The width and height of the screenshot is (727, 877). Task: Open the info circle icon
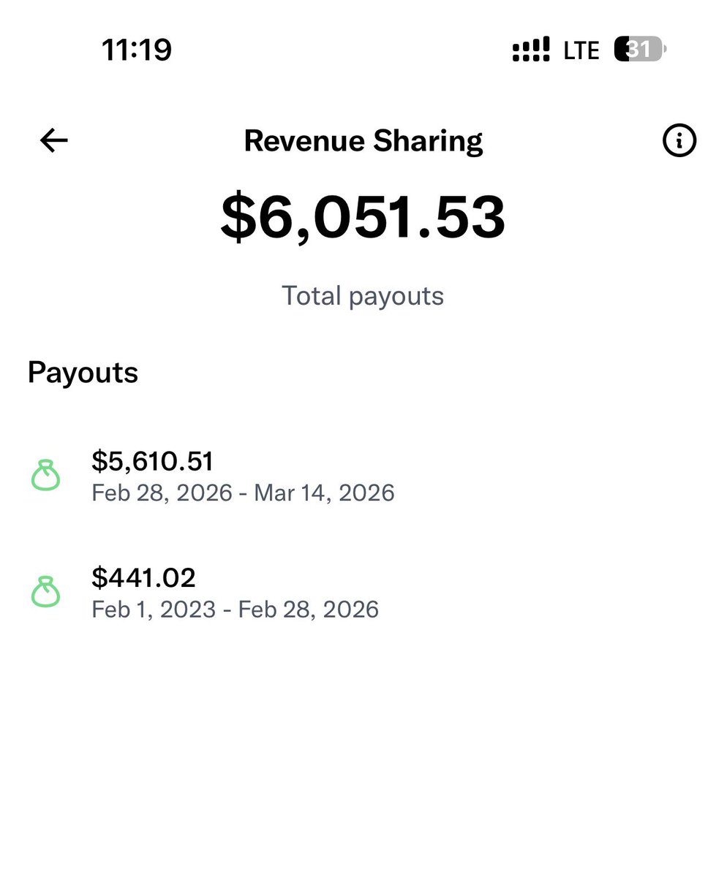(679, 140)
